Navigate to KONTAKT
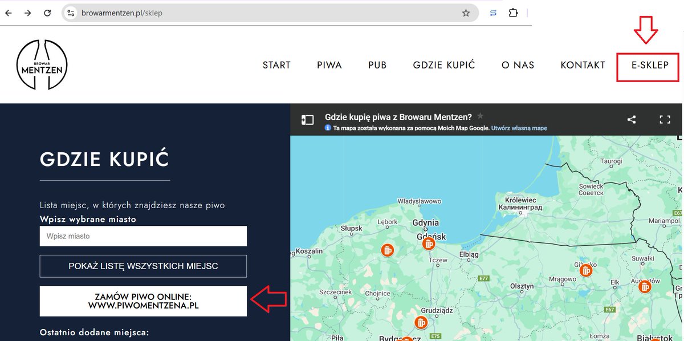 coord(583,65)
